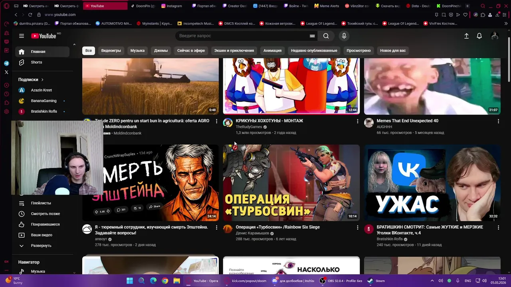Select the Просмотрено filter chip
This screenshot has height=287, width=511.
pos(358,51)
